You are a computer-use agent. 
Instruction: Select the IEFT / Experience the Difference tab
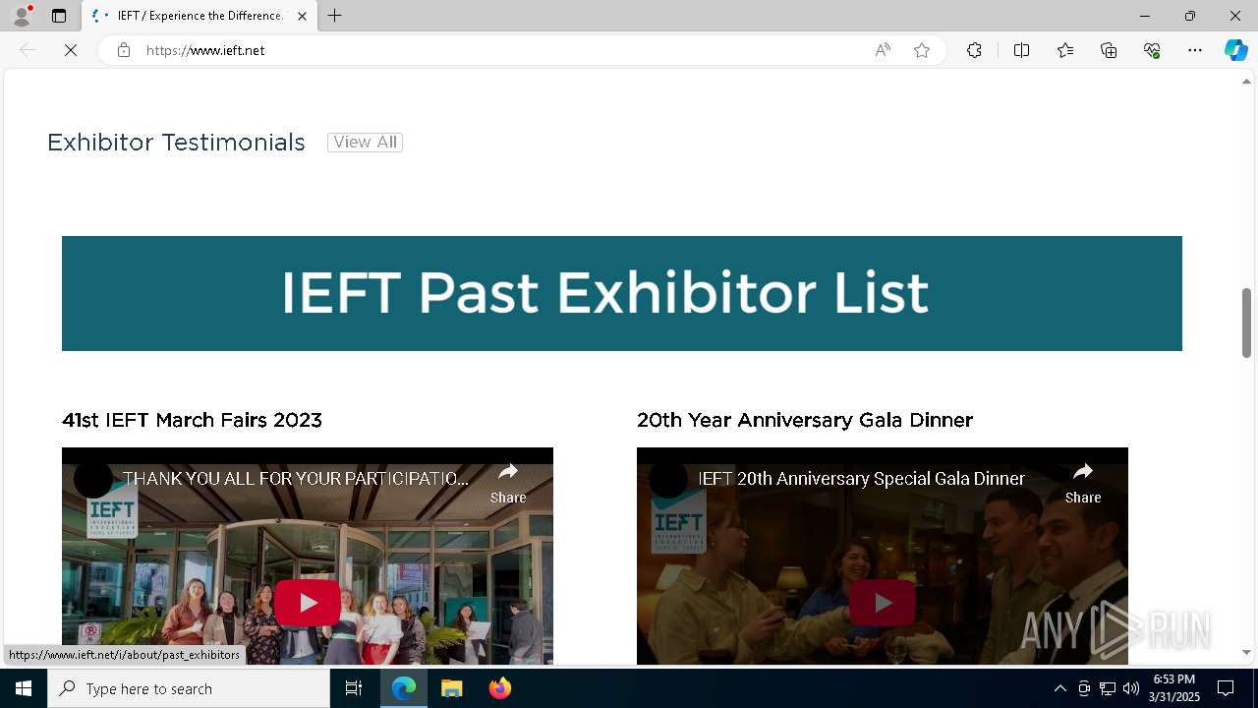(200, 16)
